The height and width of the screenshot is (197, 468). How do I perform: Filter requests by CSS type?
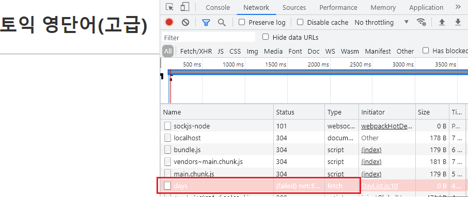[x=235, y=51]
